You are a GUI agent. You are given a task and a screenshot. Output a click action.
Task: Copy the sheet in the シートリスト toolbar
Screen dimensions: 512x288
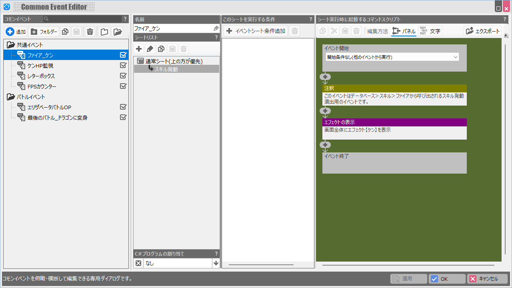coord(161,49)
